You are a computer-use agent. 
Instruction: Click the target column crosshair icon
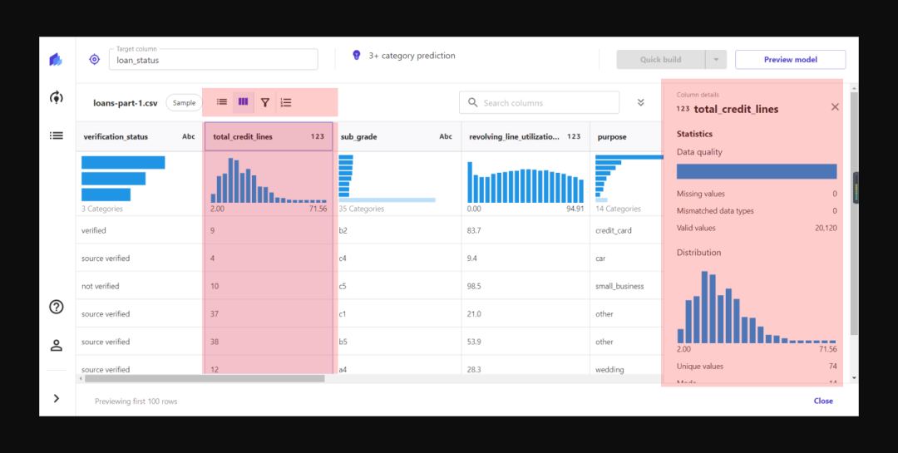(95, 59)
